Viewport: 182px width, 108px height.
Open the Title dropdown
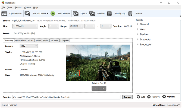pyautogui.click(x=25, y=26)
